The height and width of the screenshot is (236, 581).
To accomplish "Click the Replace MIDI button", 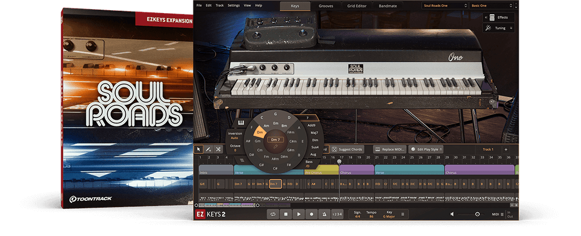I will point(389,149).
